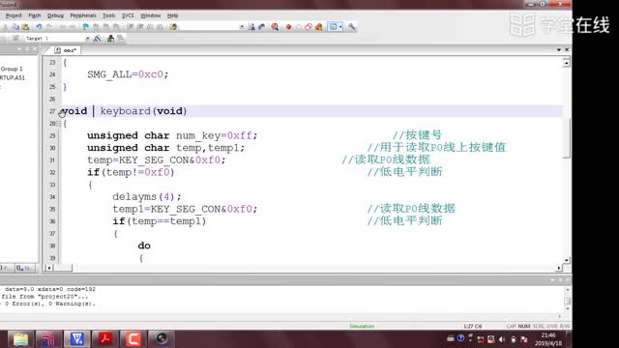Click horizontal scrollbar left arrow

tap(49, 268)
